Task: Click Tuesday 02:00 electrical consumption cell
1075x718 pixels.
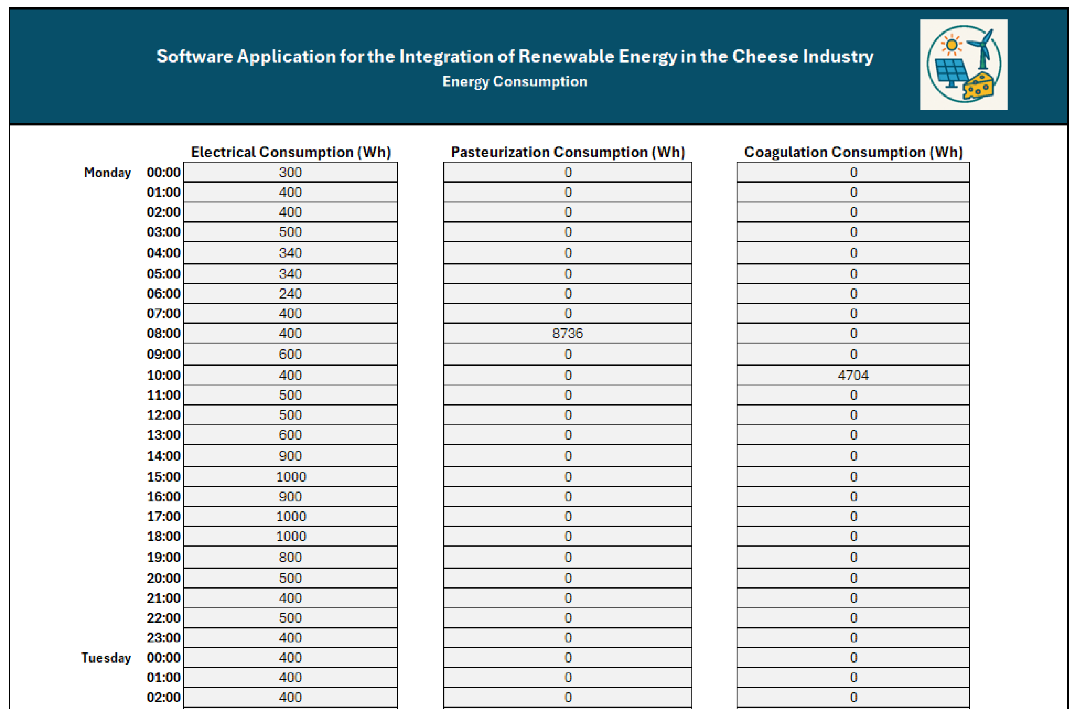Action: (x=290, y=697)
